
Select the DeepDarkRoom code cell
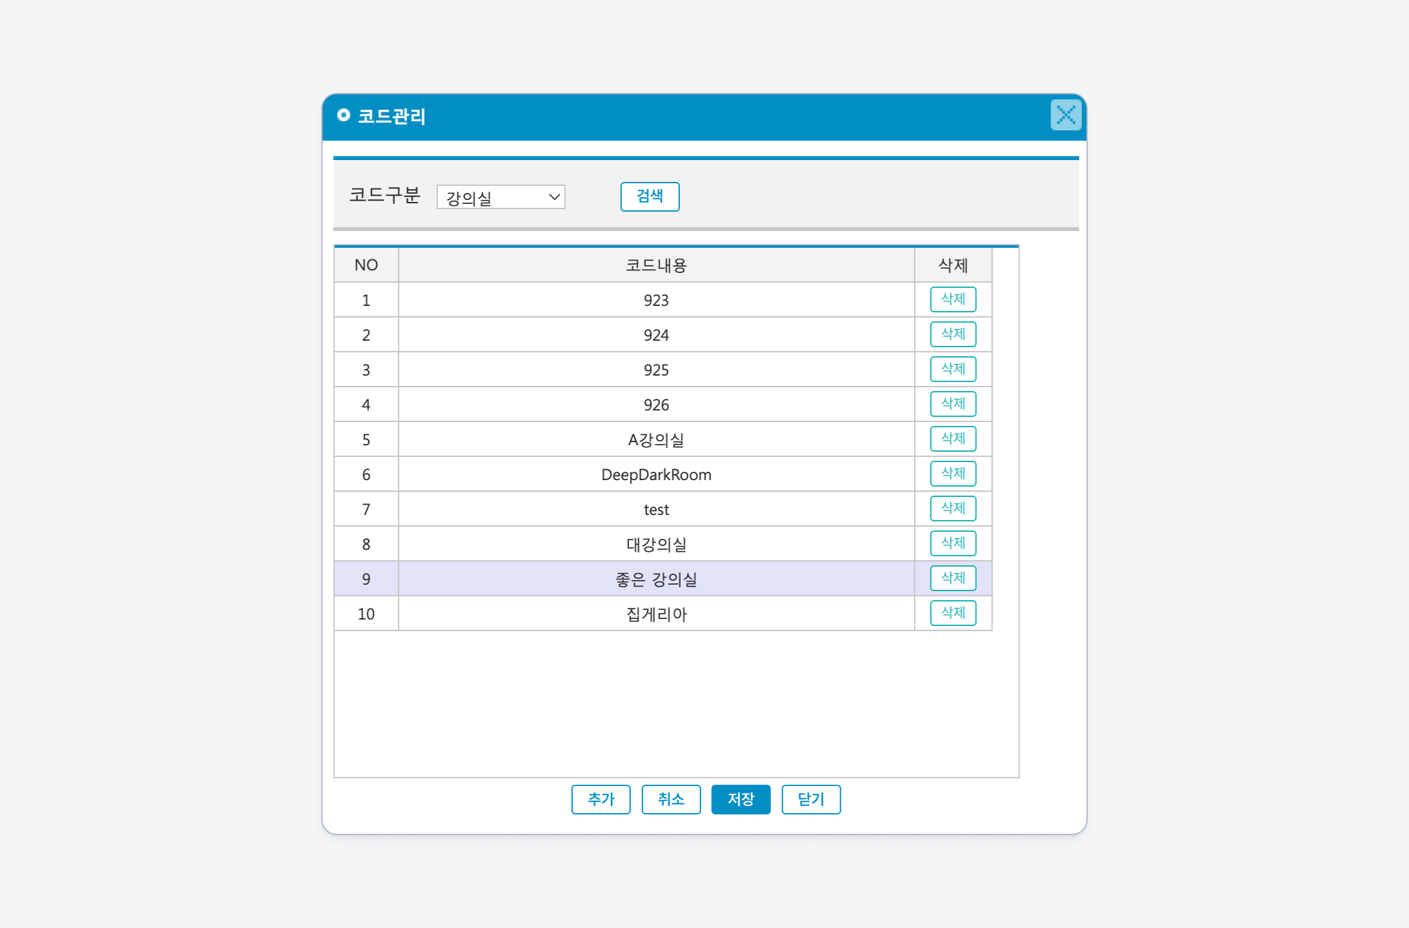656,475
